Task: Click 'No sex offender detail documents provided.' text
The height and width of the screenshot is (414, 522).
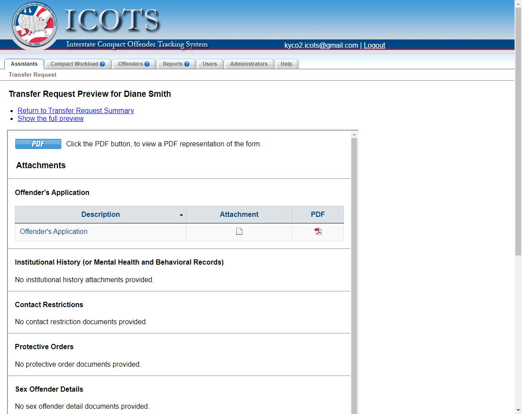Action: (82, 407)
